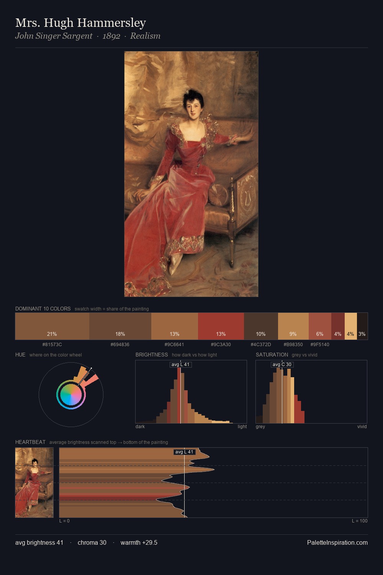The width and height of the screenshot is (383, 575).
Task: Click the main painting image of Mrs. Hugh Hammersley
Action: 191,174
